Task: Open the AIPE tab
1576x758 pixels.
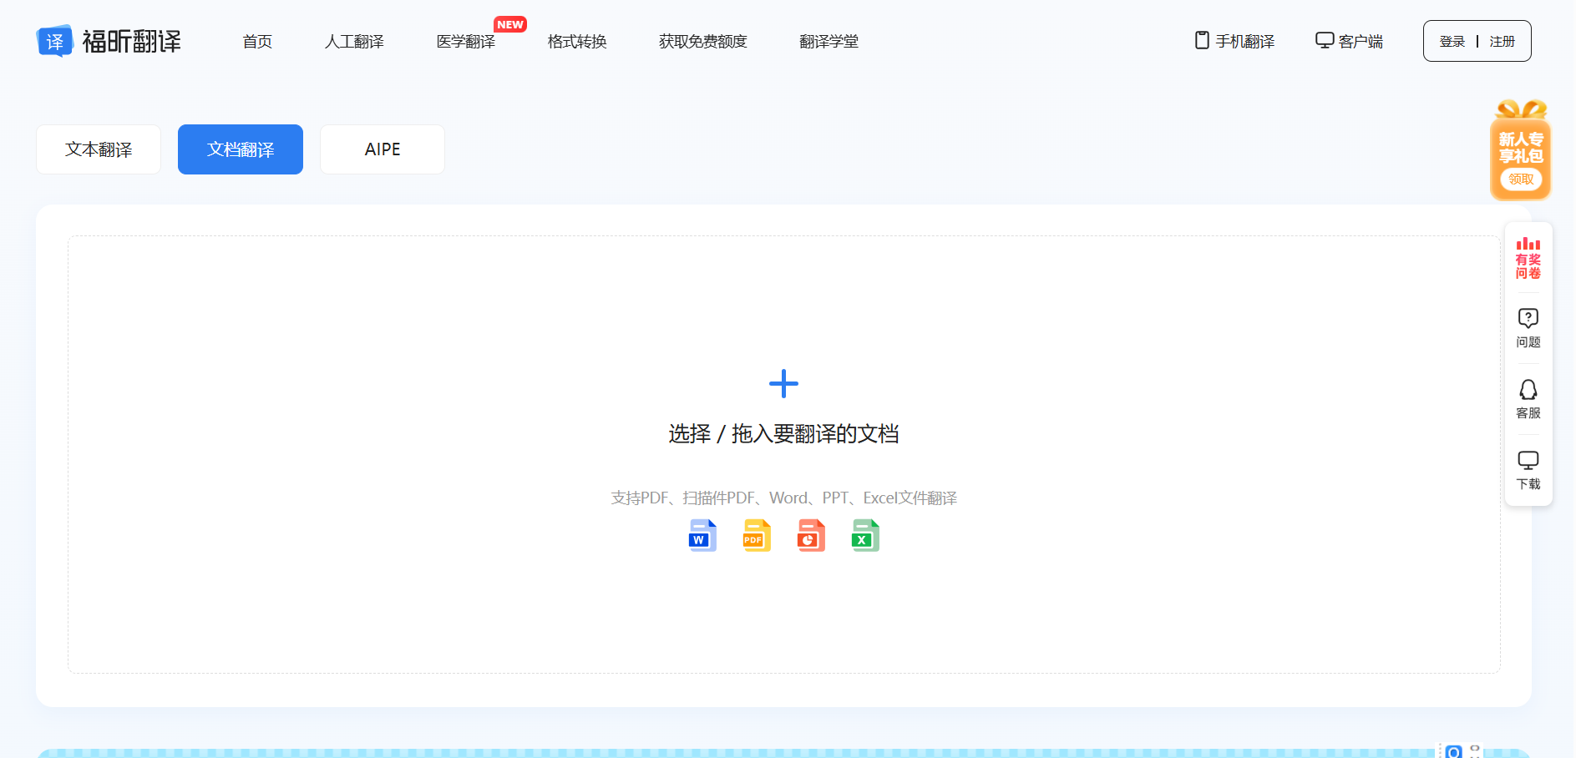Action: (383, 149)
